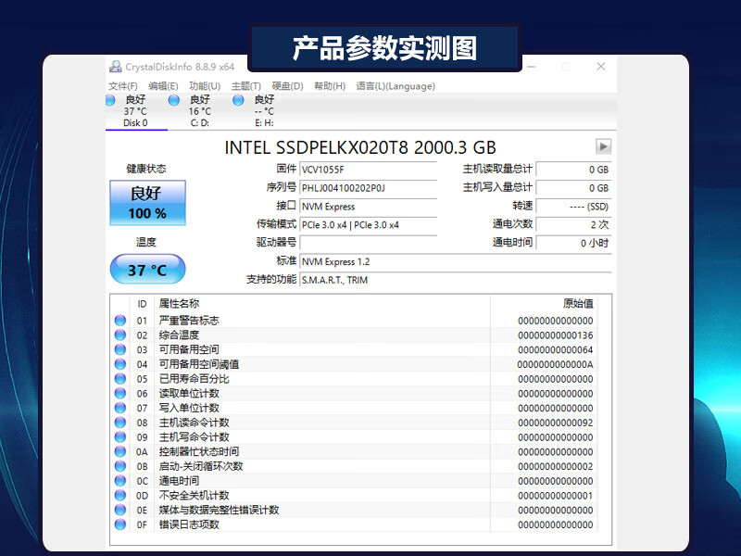Screen dimensions: 741x556
Task: Click the disk model title INTEL SSDPELKX020T8
Action: (x=316, y=147)
